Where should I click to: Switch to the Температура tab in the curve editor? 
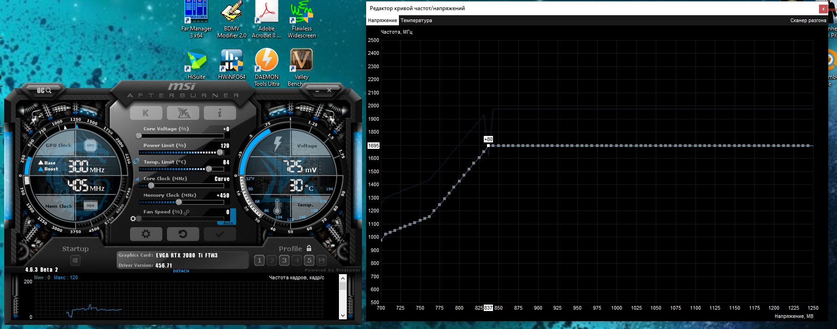coord(416,20)
